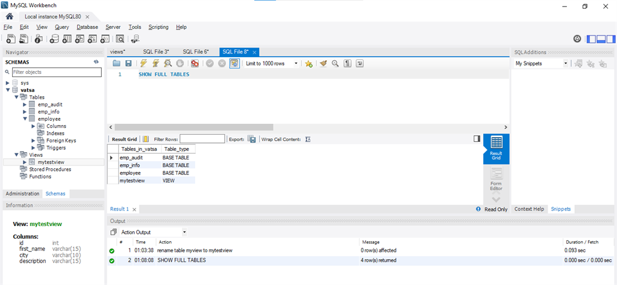Screen dimensions: 617x285
Task: Rollback the current transaction
Action: [x=222, y=63]
